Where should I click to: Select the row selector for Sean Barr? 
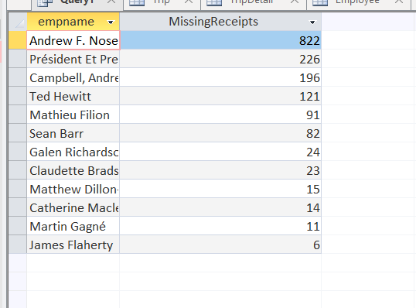(x=18, y=133)
